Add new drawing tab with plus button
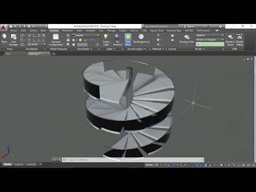 coord(54,54)
